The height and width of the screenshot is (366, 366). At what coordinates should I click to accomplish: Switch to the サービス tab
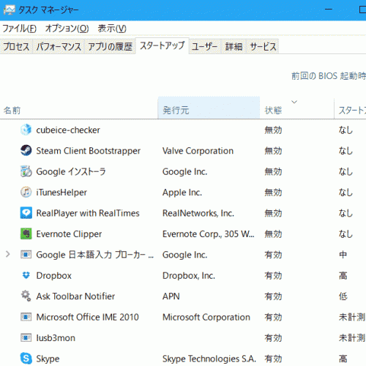(x=263, y=46)
